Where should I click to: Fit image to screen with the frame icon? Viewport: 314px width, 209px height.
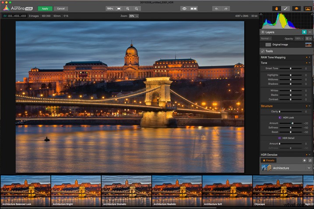(x=119, y=9)
